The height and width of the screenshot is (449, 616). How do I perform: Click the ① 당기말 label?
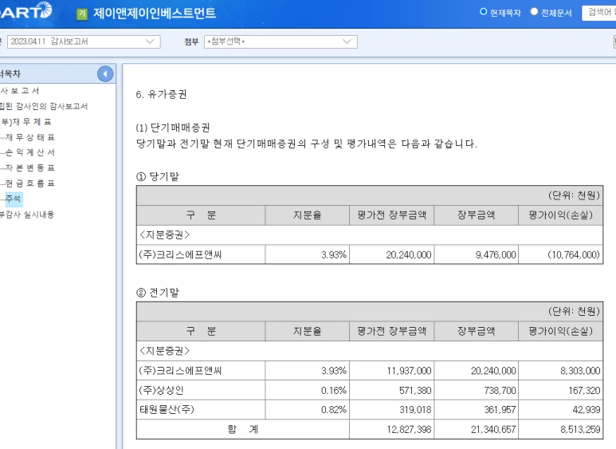(158, 176)
